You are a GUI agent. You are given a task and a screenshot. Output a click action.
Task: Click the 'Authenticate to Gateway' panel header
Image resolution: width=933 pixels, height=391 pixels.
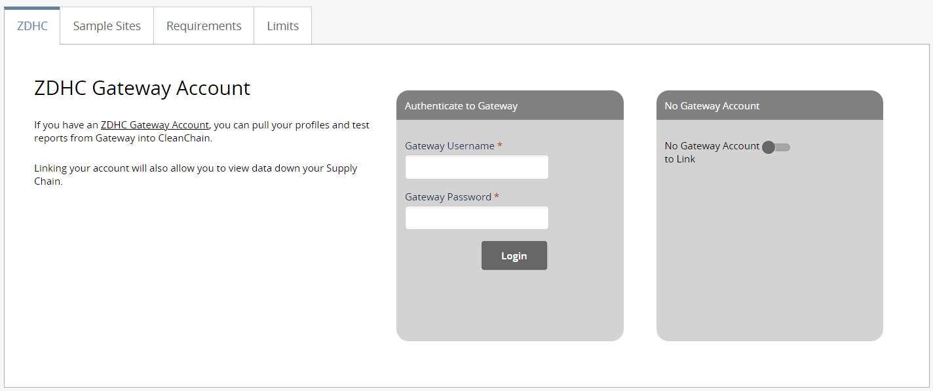[x=510, y=105]
